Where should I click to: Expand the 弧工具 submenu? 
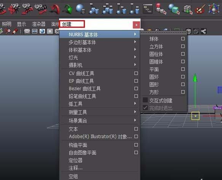[99, 104]
